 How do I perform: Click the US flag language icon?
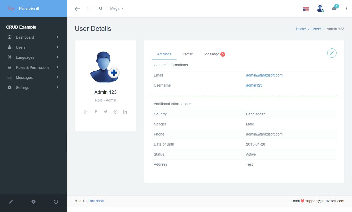306,9
